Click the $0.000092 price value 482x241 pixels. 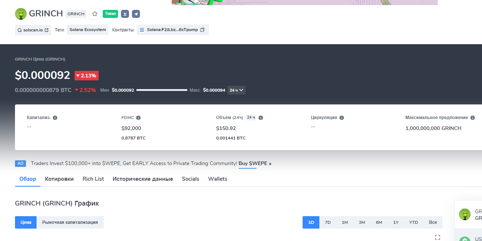(42, 75)
